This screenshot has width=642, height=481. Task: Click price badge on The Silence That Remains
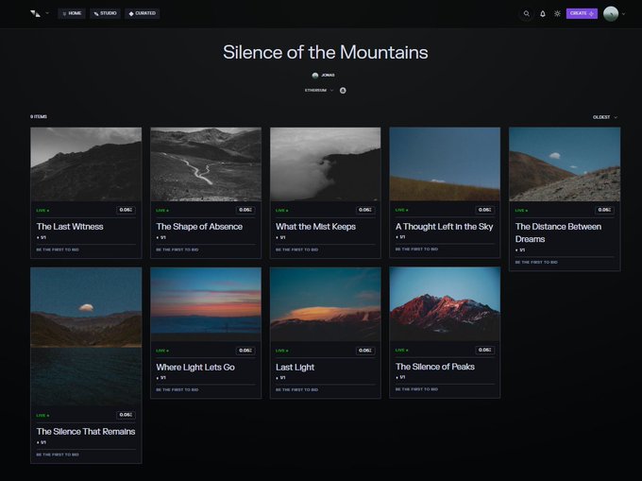coord(126,415)
